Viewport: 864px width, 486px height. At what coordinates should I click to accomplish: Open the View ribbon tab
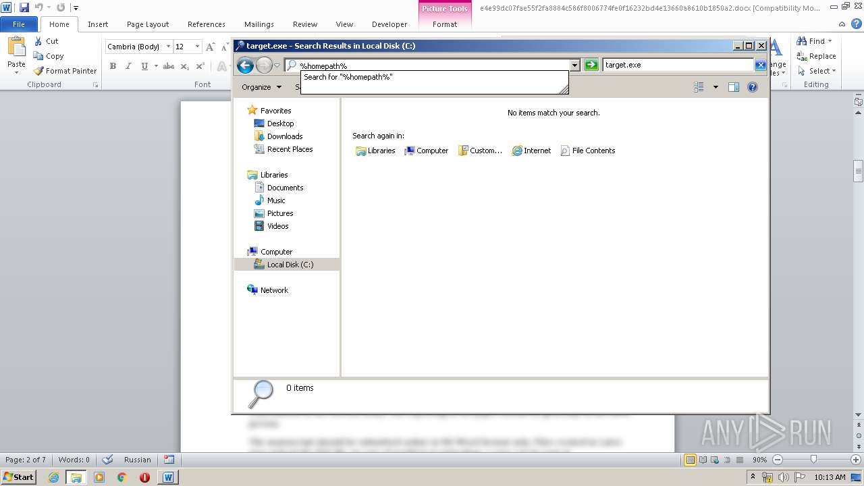[344, 24]
